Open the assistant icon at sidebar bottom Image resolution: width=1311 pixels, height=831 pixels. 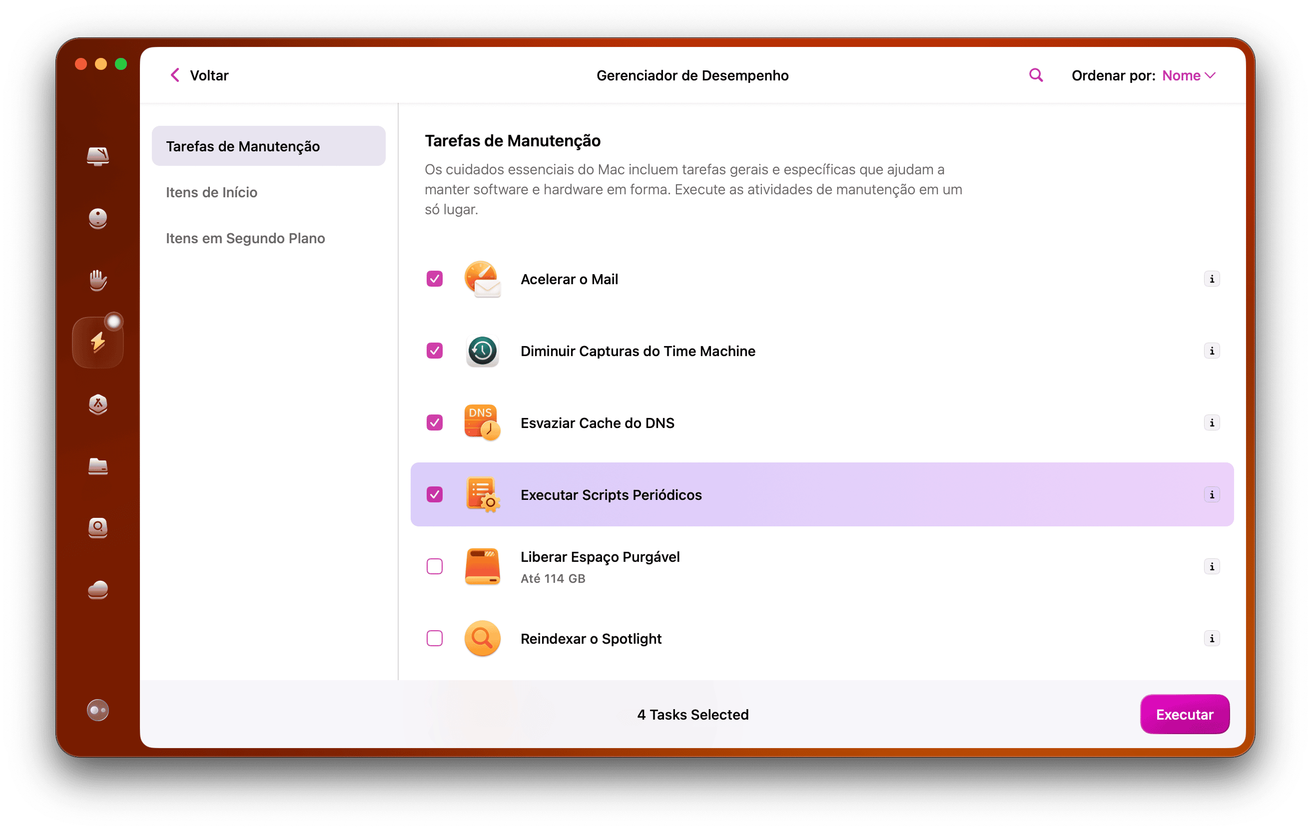click(x=98, y=710)
